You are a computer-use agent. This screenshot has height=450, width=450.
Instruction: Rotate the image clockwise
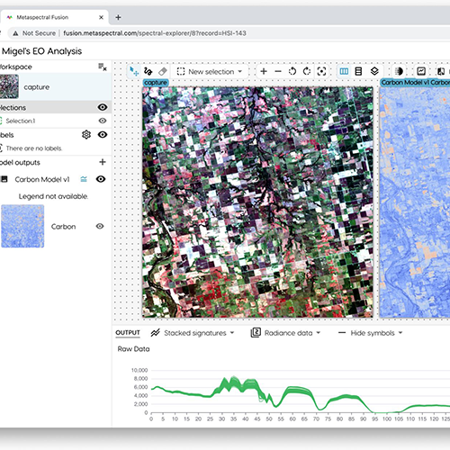(x=307, y=71)
